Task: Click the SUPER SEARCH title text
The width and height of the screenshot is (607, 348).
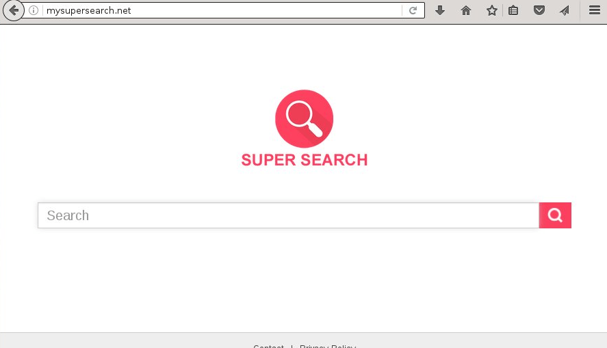Action: click(305, 160)
